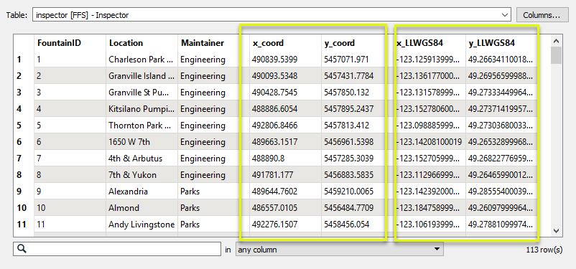The width and height of the screenshot is (576, 269).
Task: Expand the 'any column' search filter dropdown
Action: click(339, 250)
